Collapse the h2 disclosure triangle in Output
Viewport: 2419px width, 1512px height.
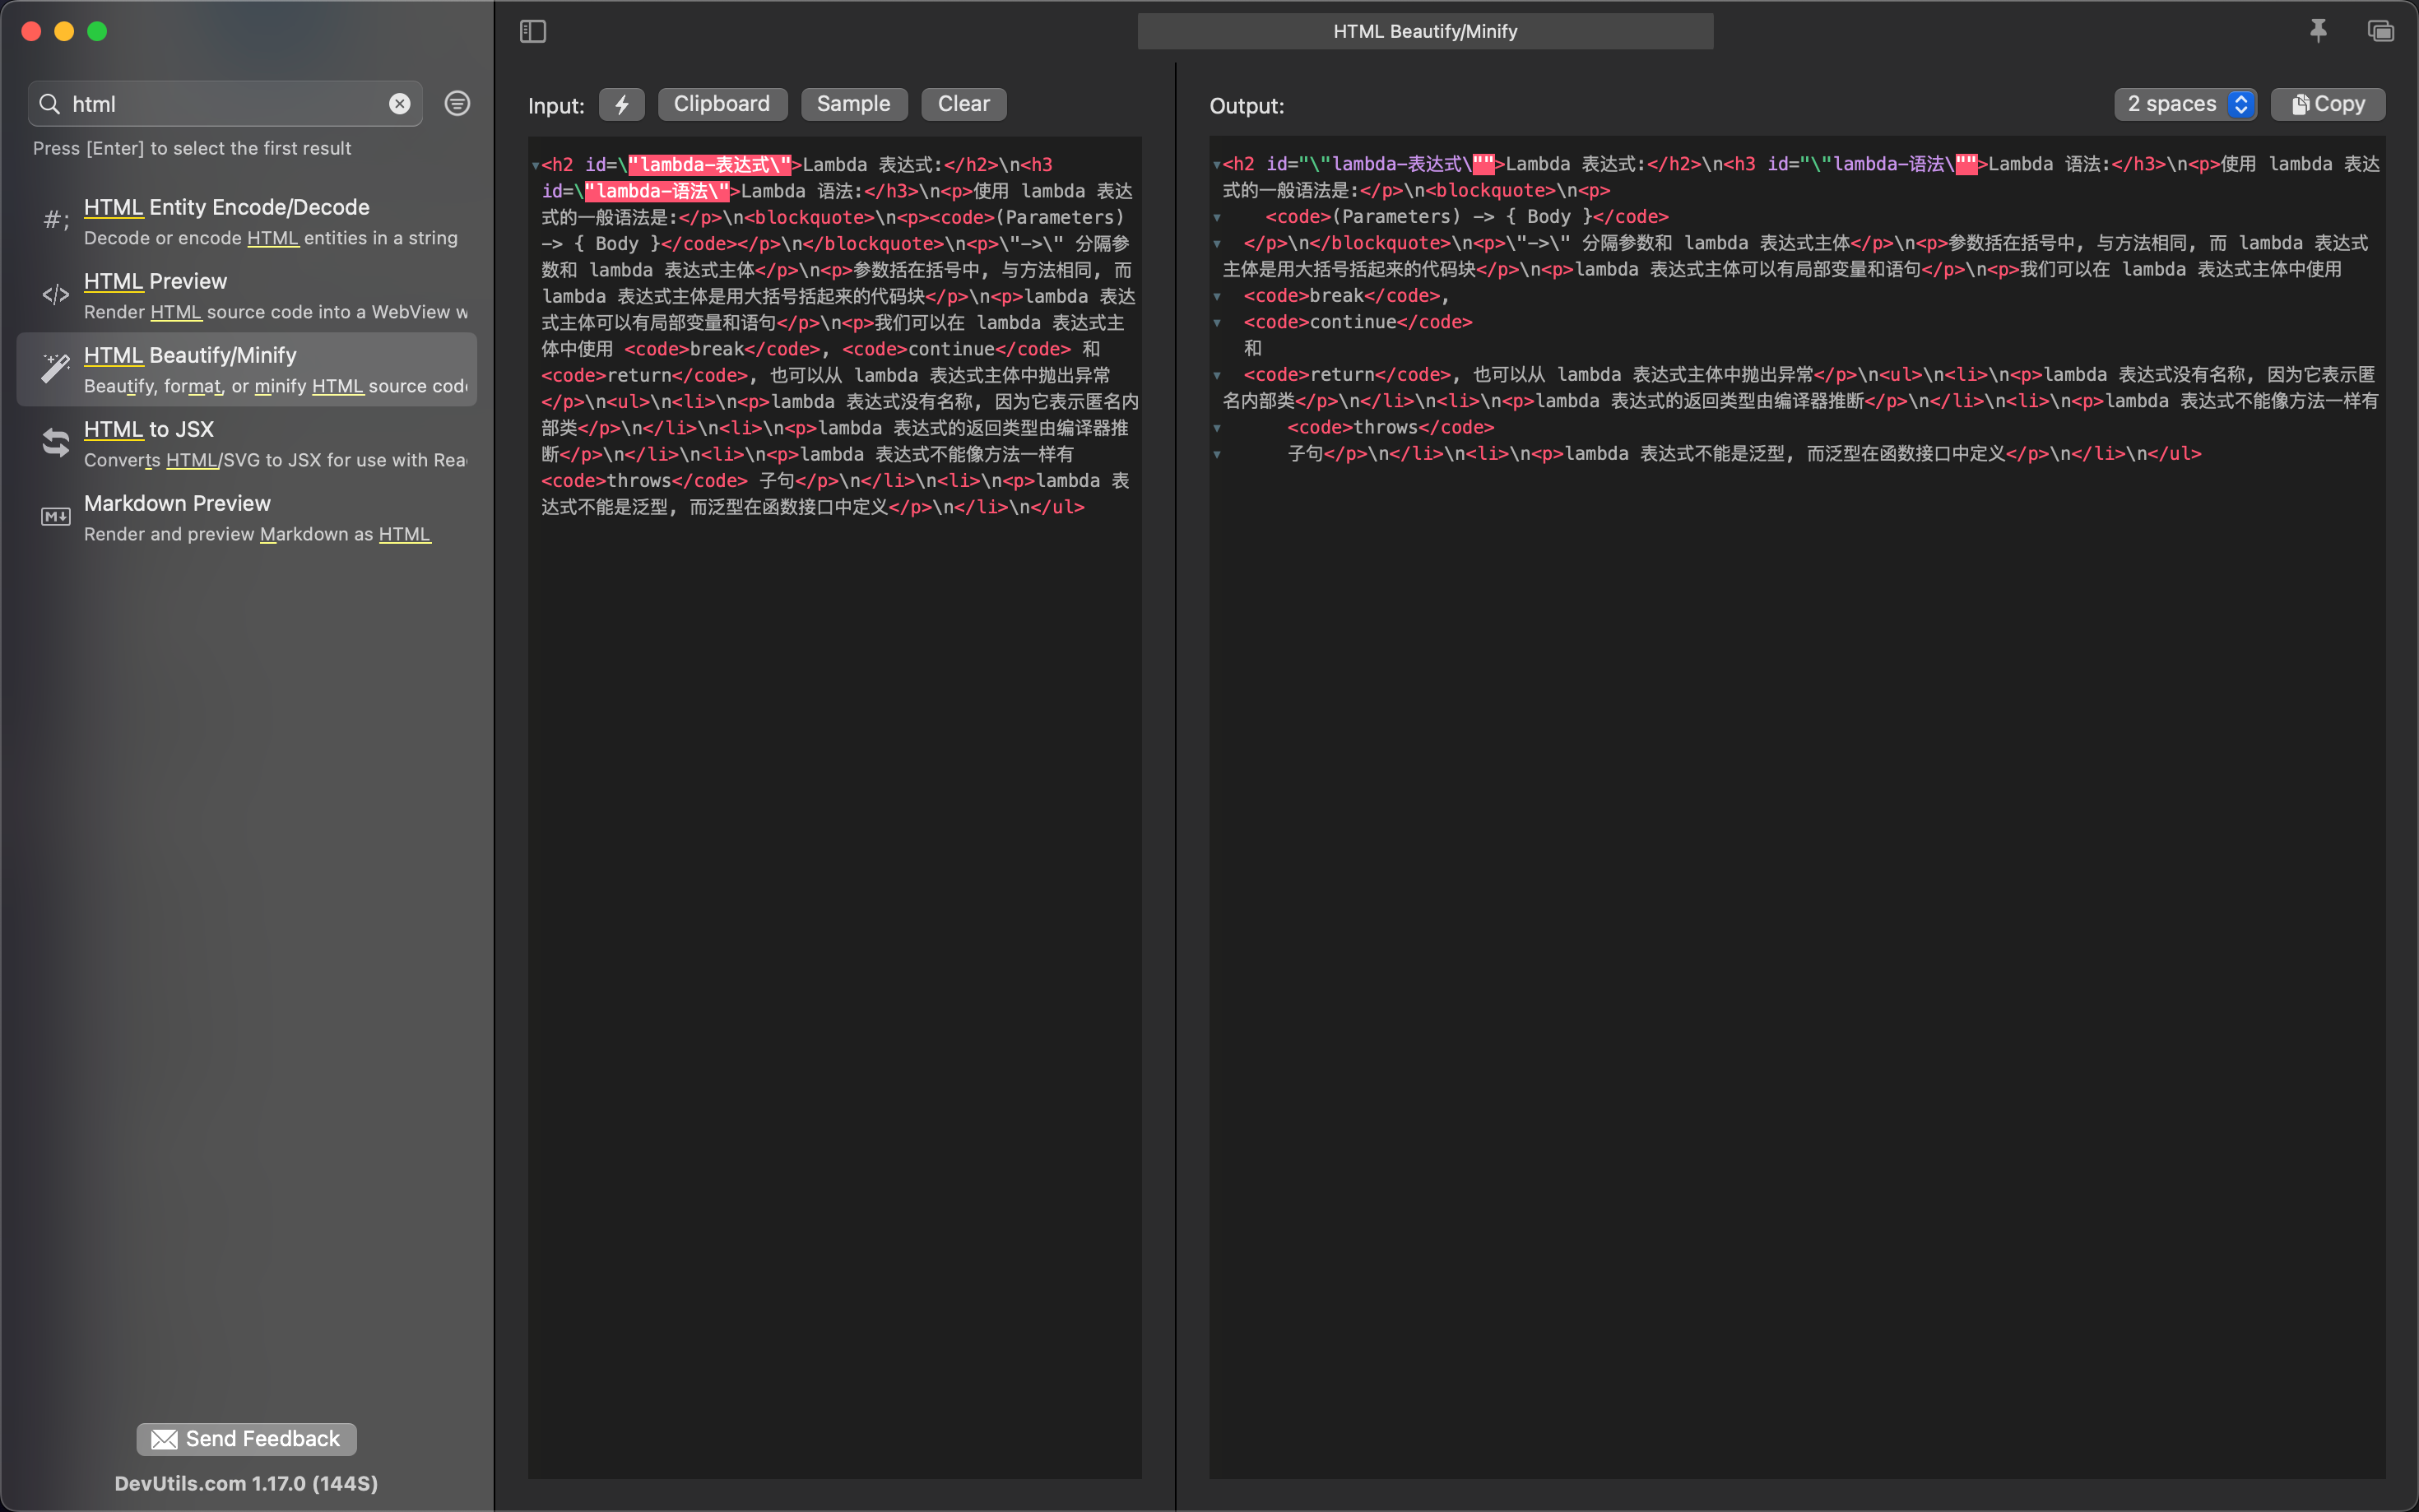tap(1216, 164)
